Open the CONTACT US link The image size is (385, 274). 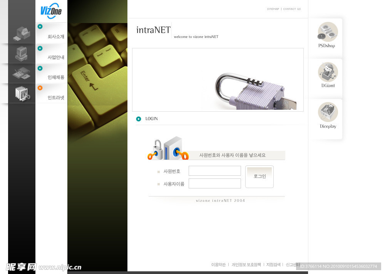click(x=292, y=9)
